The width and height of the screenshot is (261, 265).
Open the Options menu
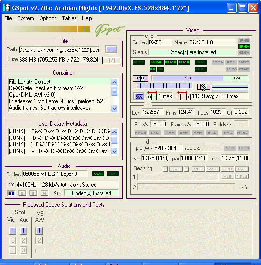click(48, 18)
